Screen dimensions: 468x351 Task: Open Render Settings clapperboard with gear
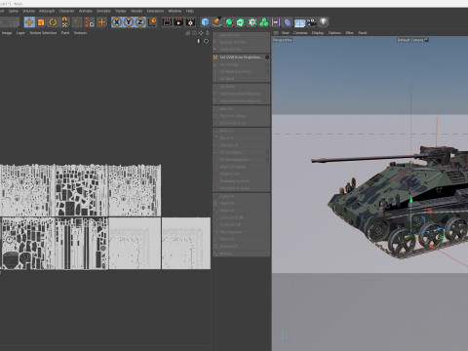pyautogui.click(x=190, y=22)
